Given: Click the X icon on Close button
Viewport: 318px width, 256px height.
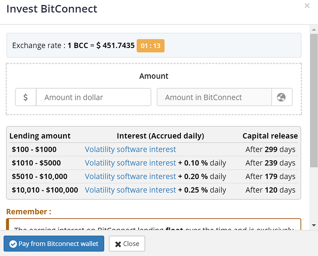Looking at the screenshot, I should click(118, 244).
